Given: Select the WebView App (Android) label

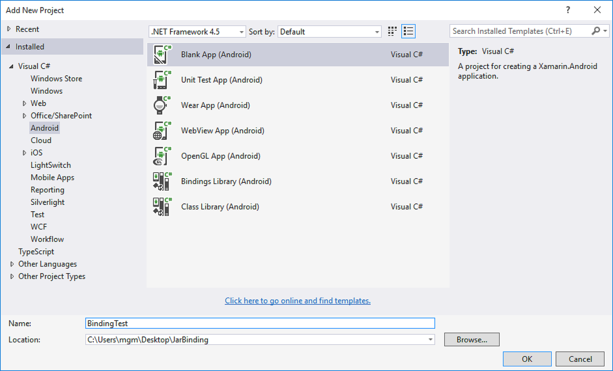Looking at the screenshot, I should tap(222, 131).
